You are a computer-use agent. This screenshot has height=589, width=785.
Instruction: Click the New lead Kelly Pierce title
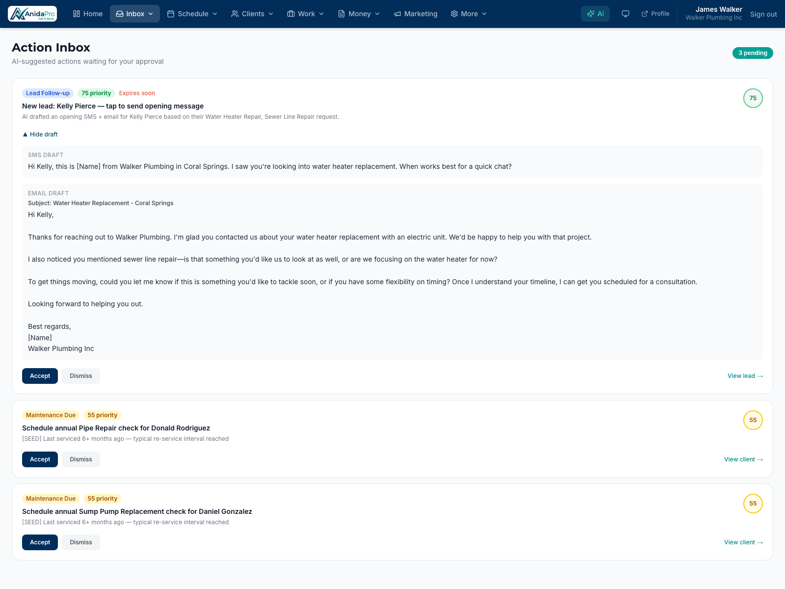113,106
